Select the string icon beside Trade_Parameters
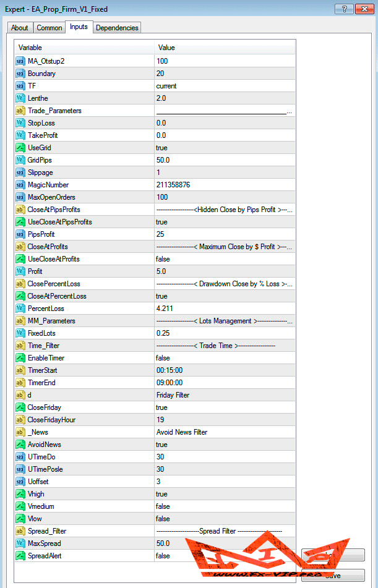Screen dimensions: 378x588 point(20,111)
